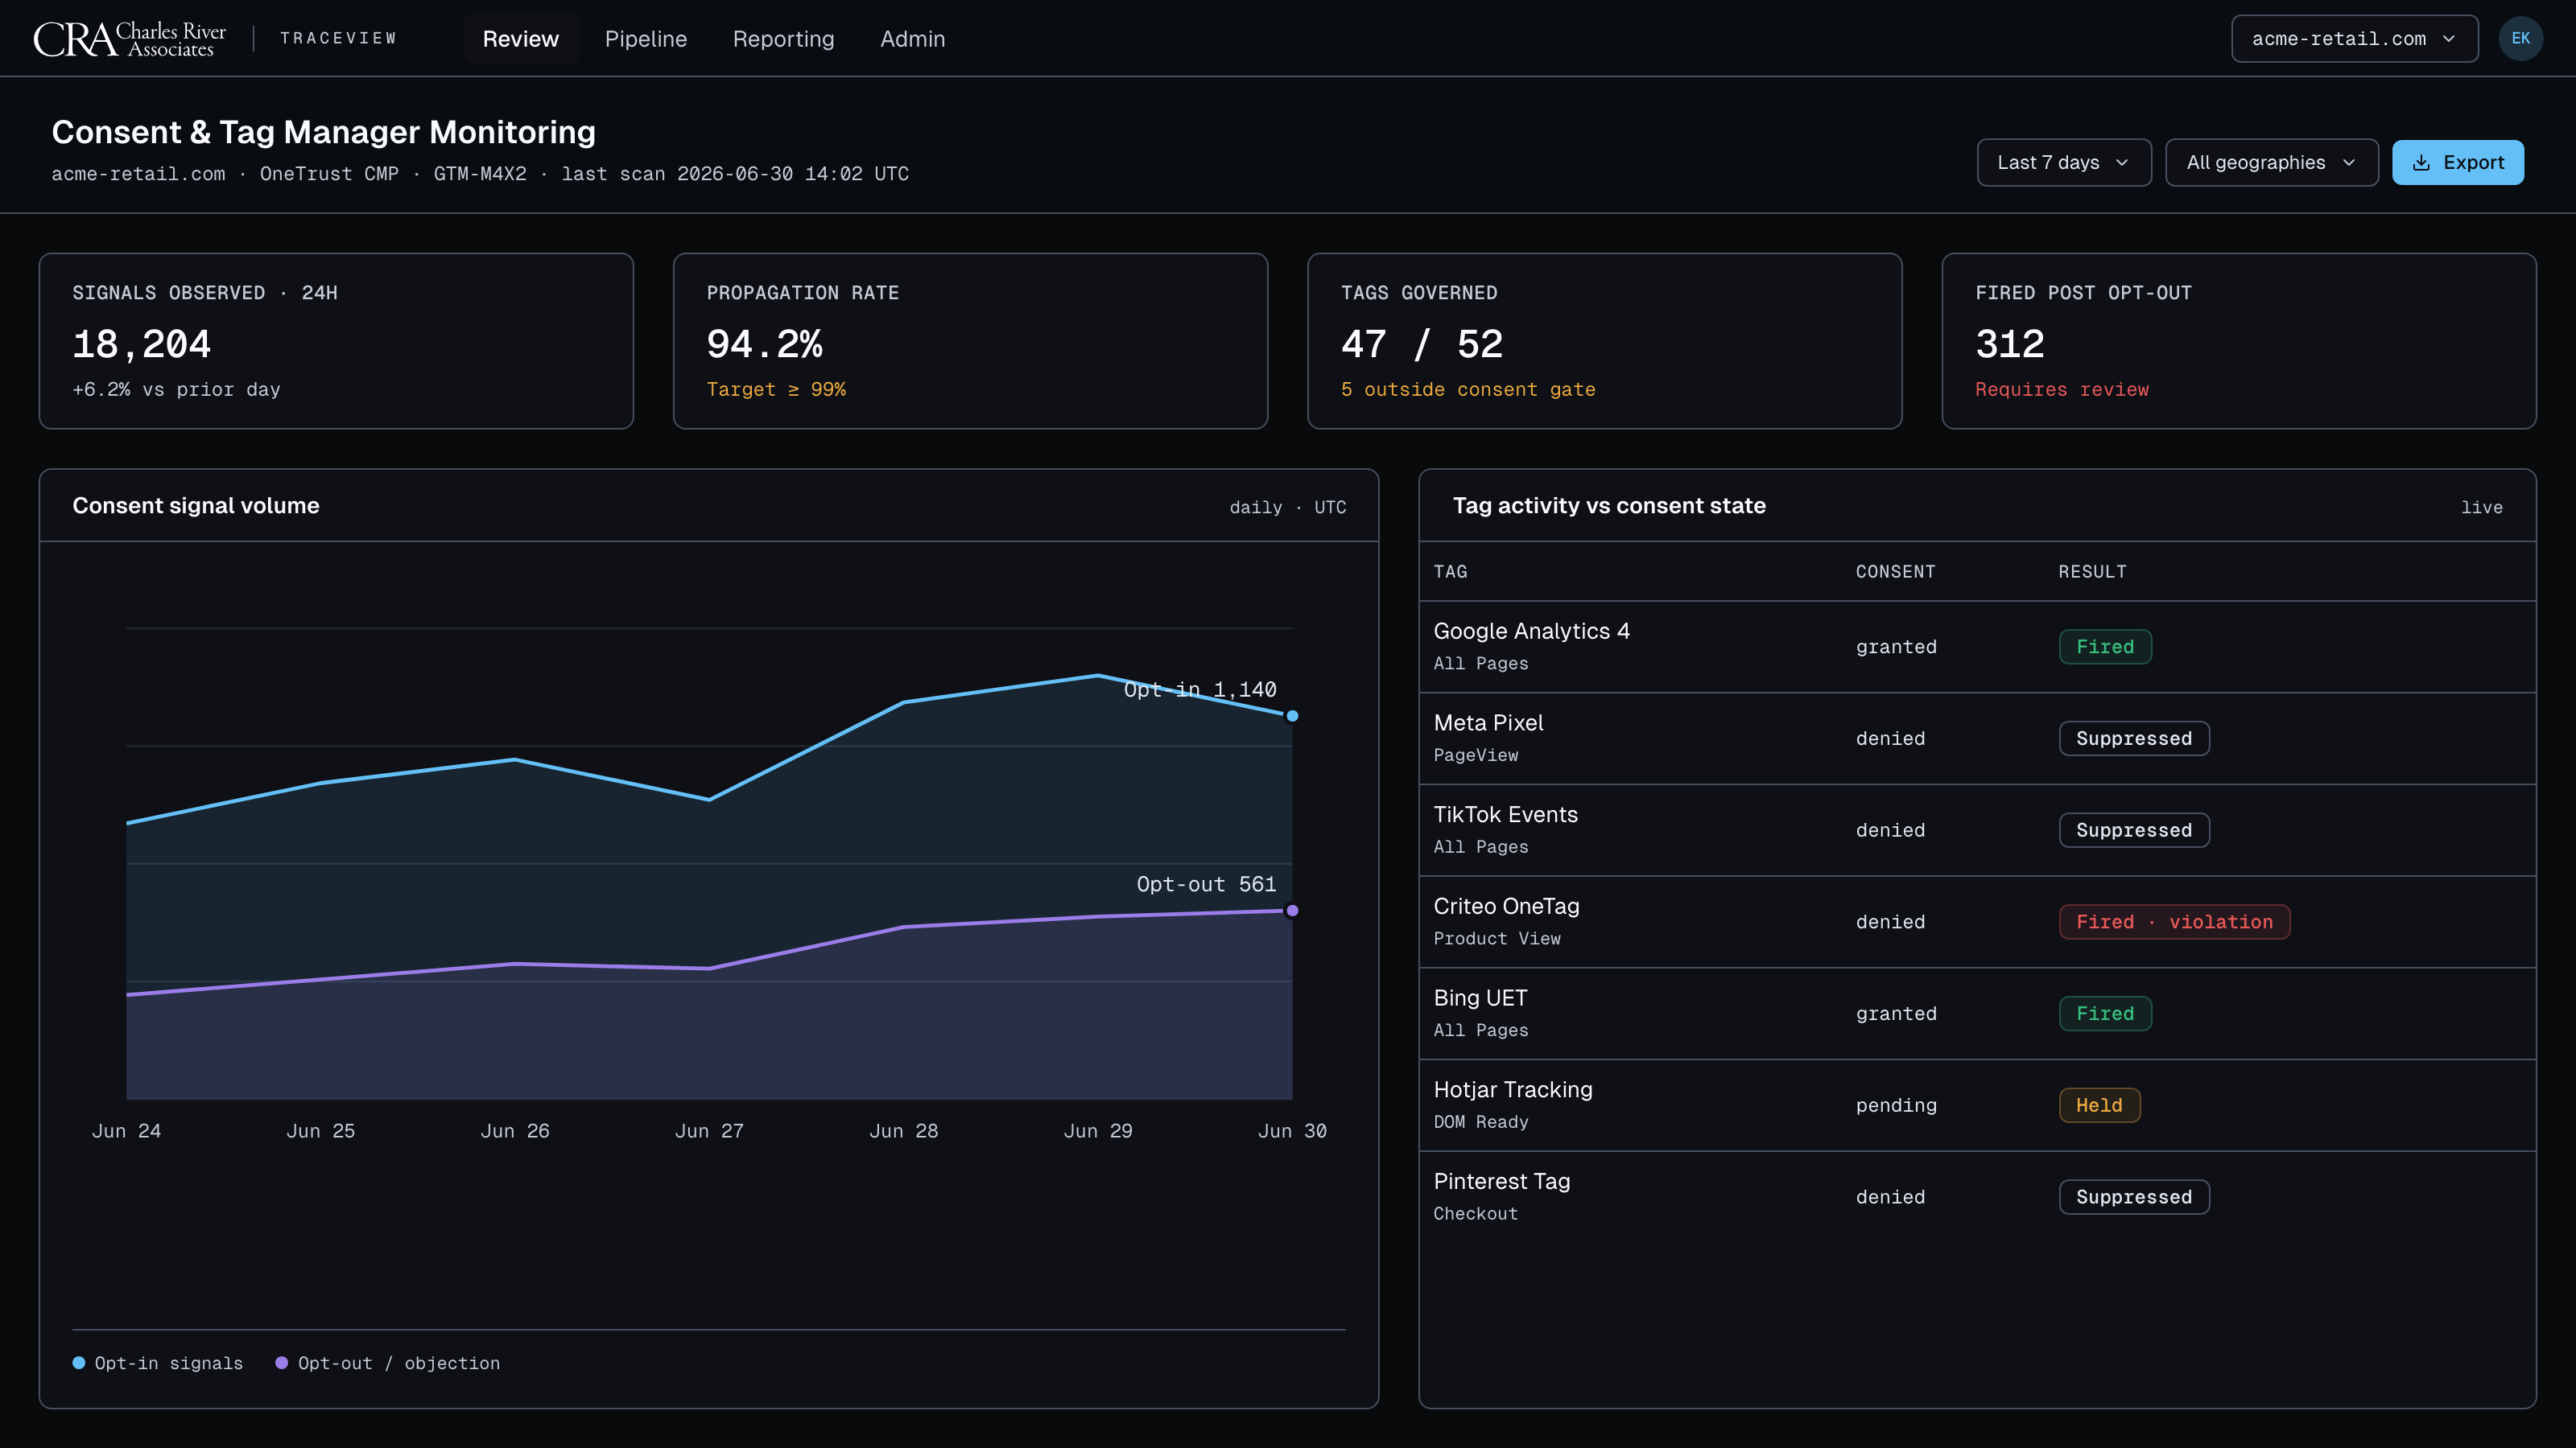This screenshot has height=1448, width=2576.
Task: Click the denied consent state for Criteo OneTag
Action: click(x=1890, y=923)
